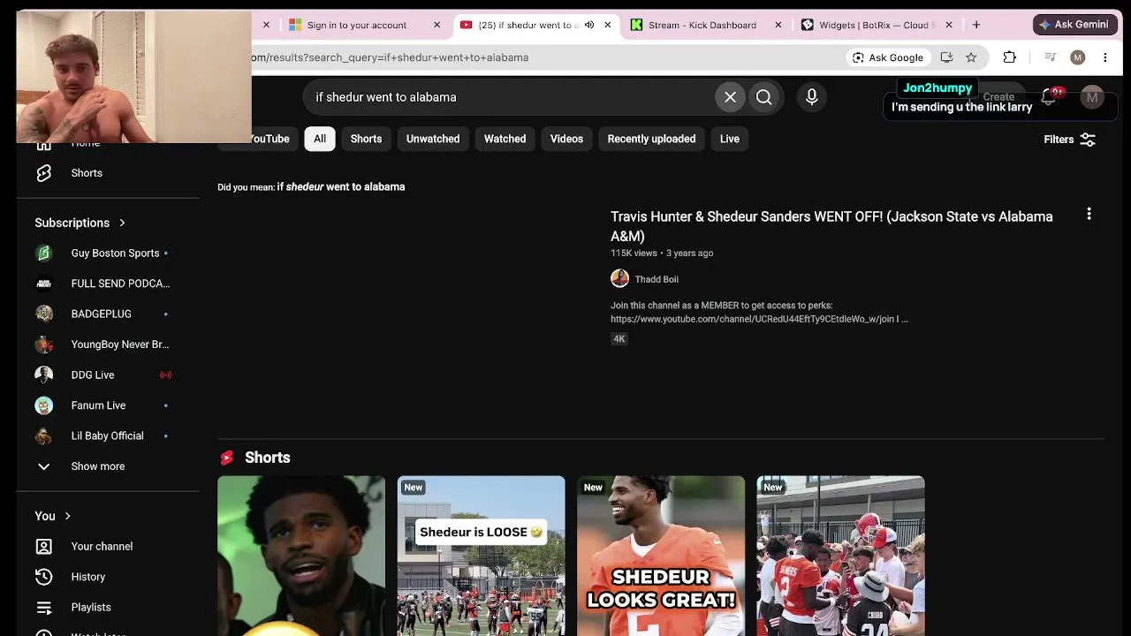The image size is (1131, 636).
Task: Filter results by Watched
Action: [505, 139]
